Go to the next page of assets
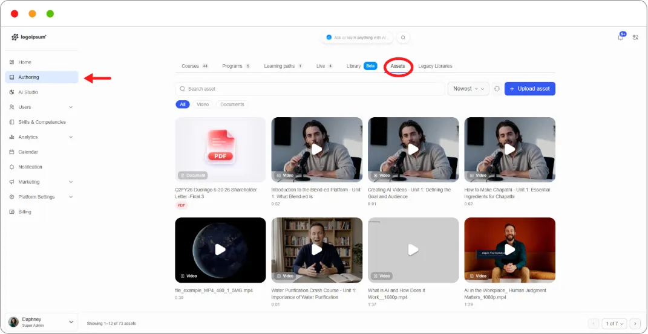The image size is (648, 334). 635,324
